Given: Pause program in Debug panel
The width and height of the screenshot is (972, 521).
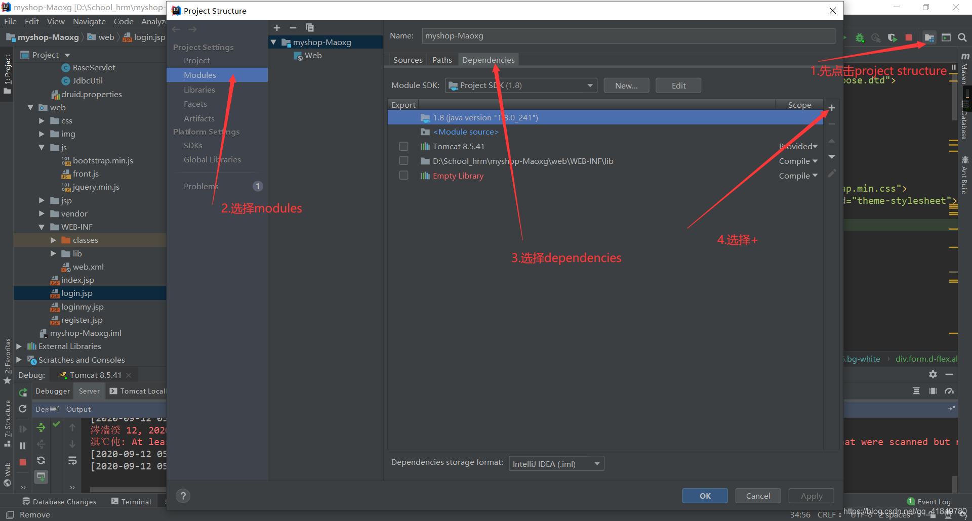Looking at the screenshot, I should [23, 446].
